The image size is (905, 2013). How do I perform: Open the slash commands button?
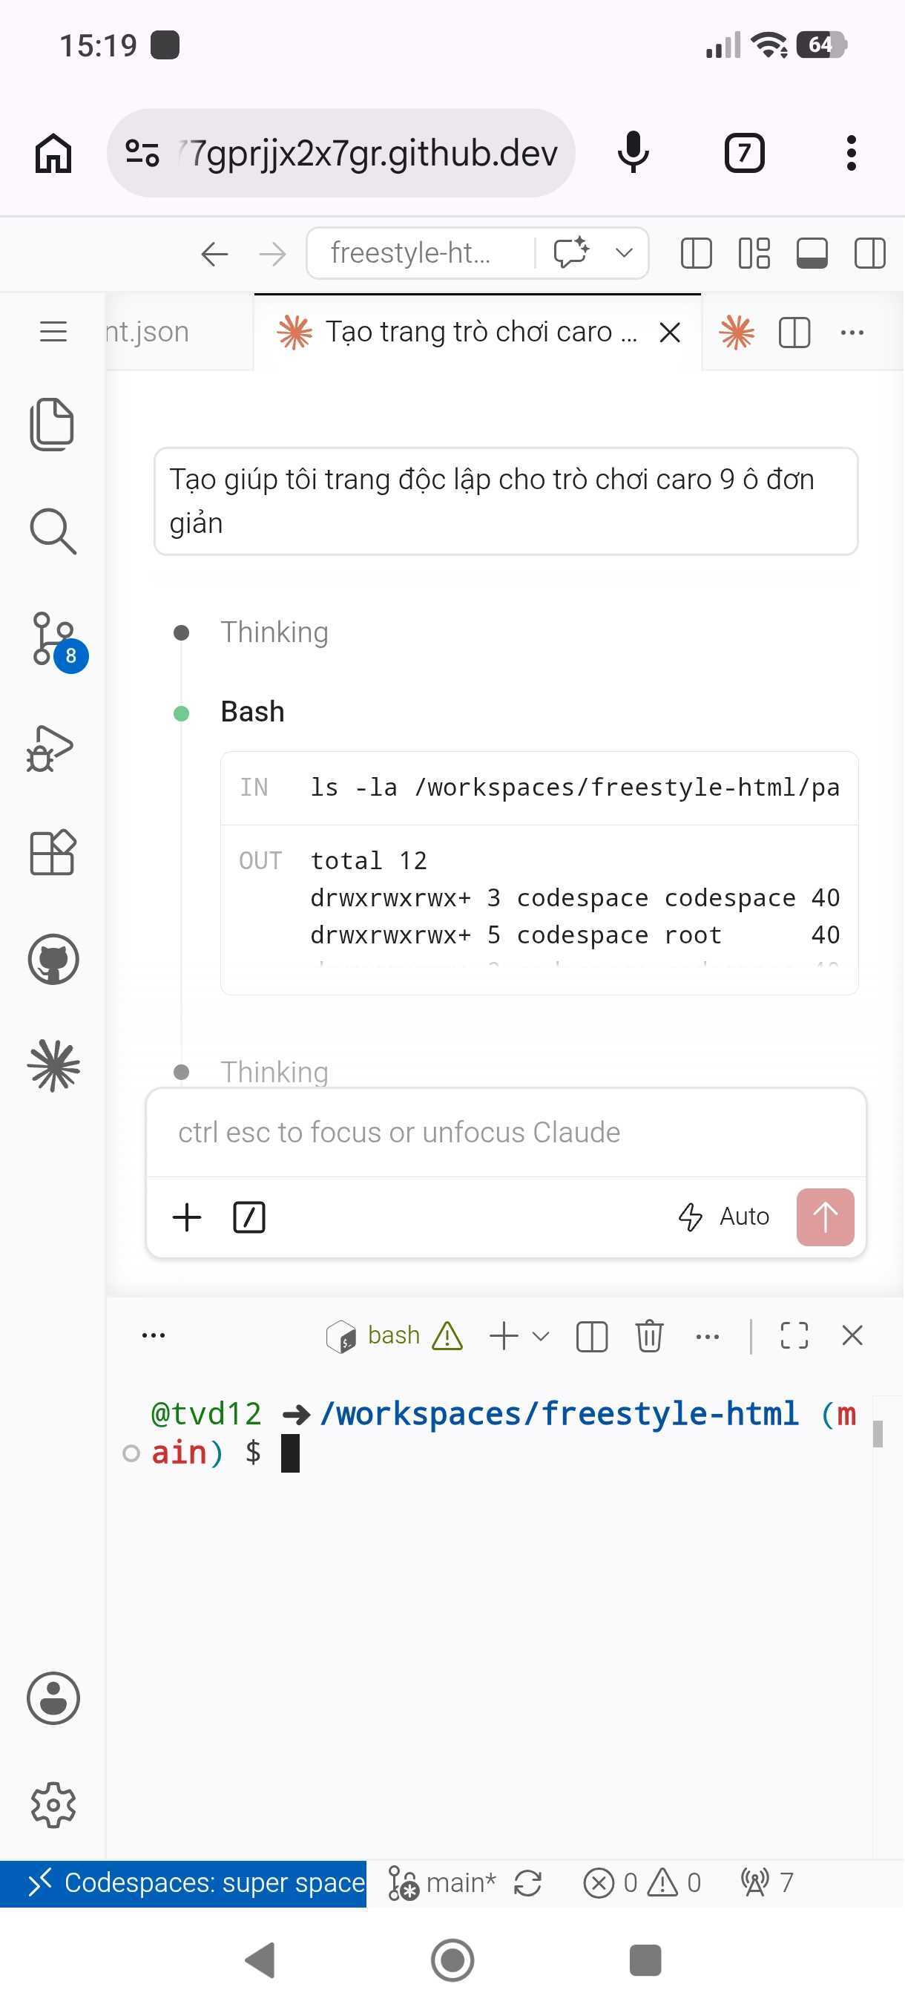point(249,1217)
